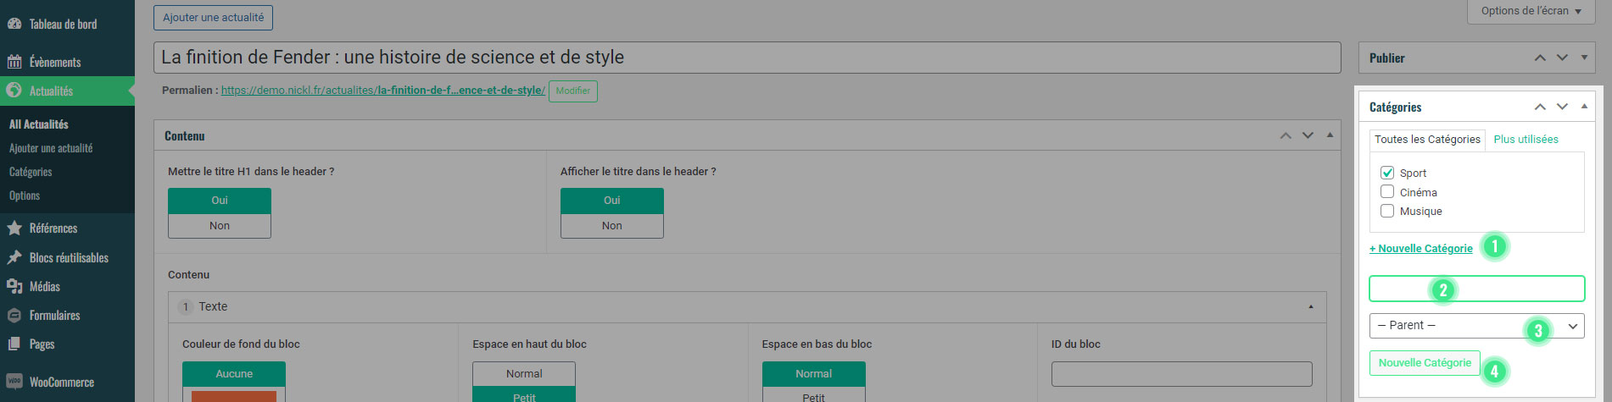
Task: Click the Tableau de bord dashboard icon
Action: 14,24
